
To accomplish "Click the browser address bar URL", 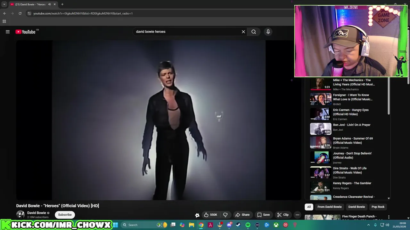I will (x=83, y=13).
